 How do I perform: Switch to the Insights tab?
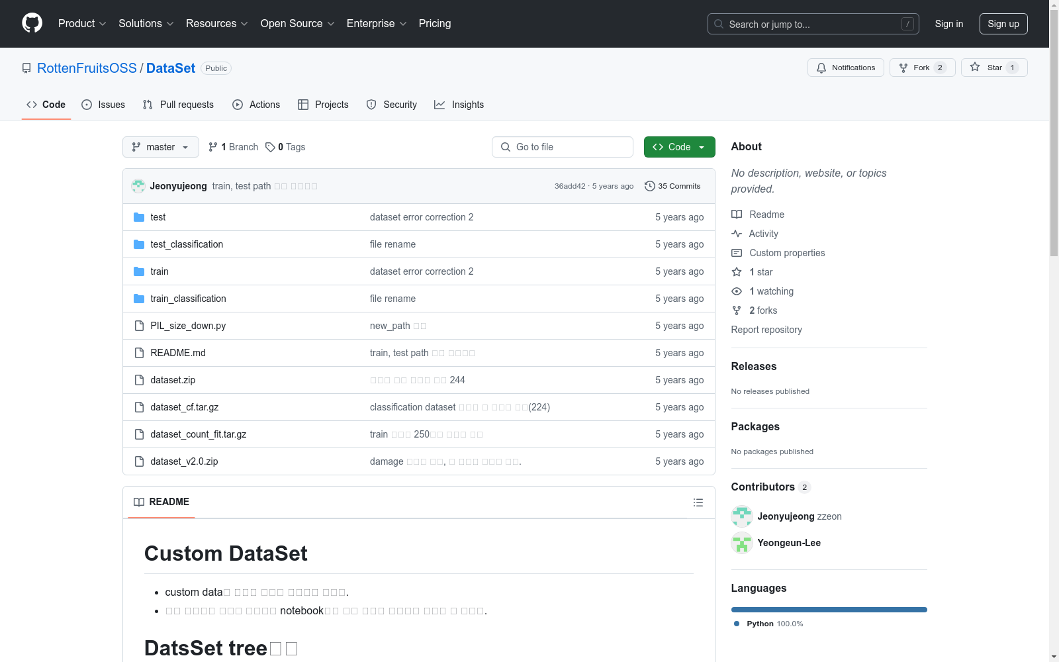[459, 105]
